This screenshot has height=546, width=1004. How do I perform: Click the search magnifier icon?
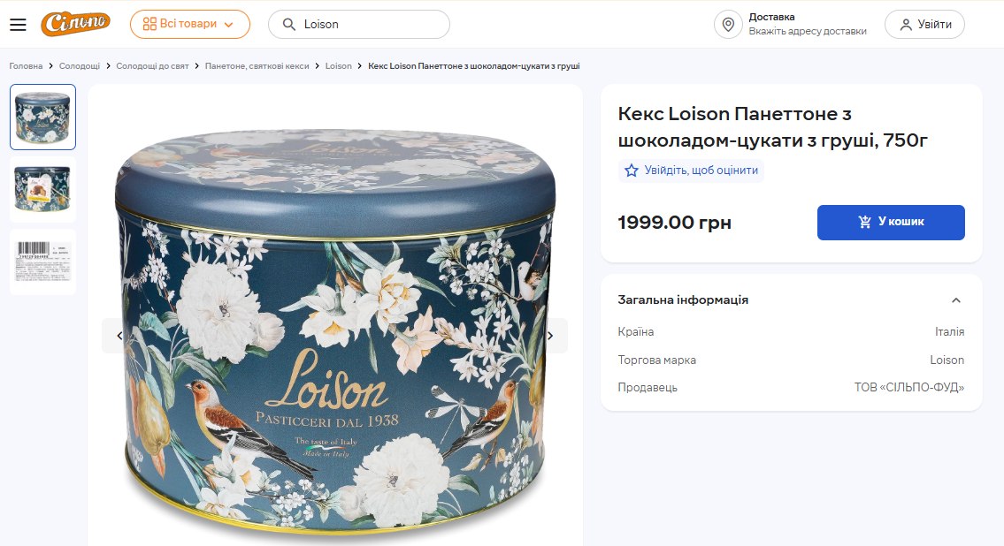click(288, 24)
